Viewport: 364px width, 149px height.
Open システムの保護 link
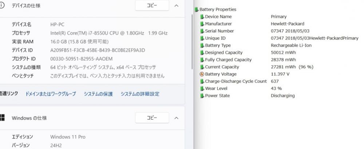point(98,94)
